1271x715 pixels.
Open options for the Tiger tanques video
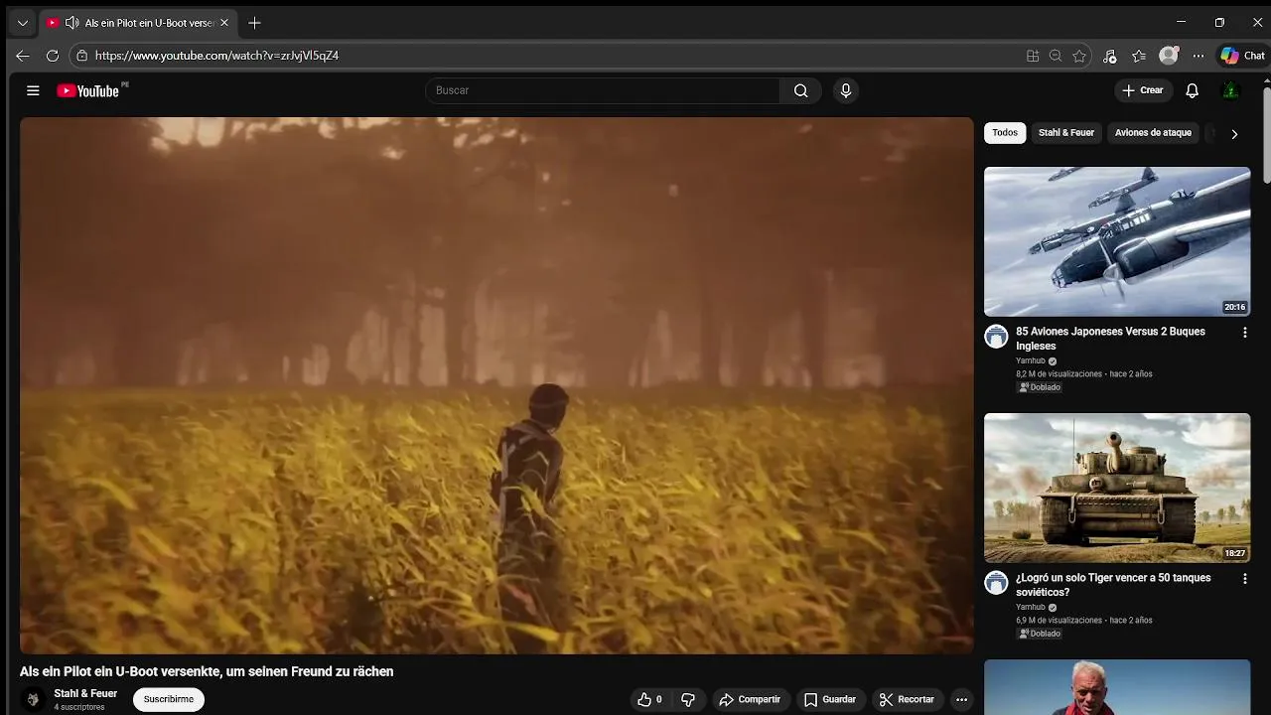click(x=1244, y=579)
